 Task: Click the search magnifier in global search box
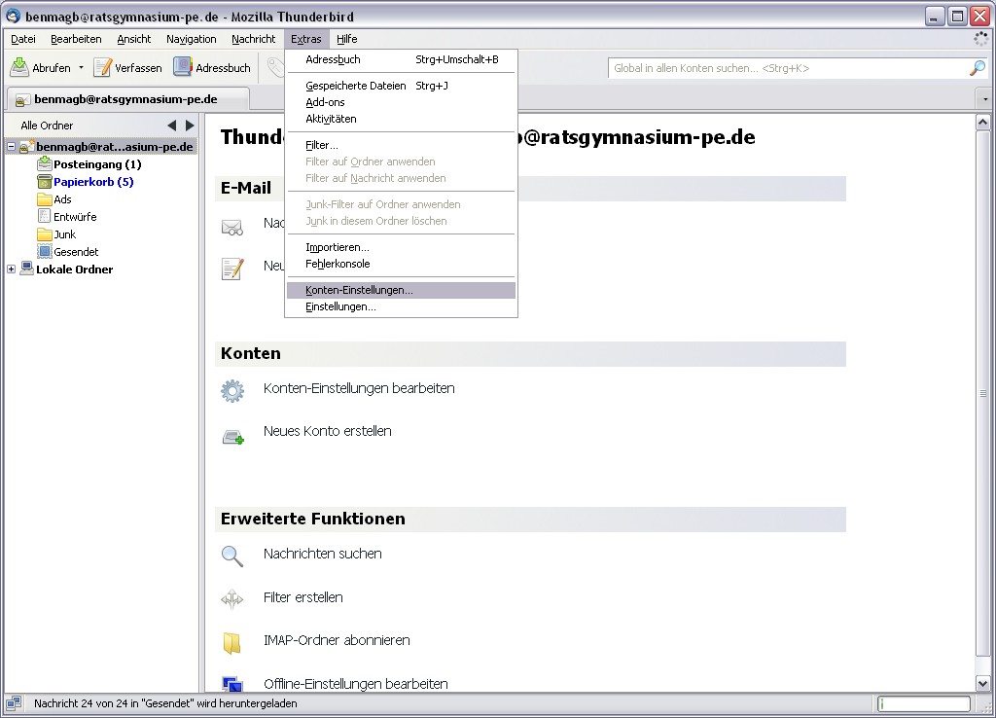pyautogui.click(x=977, y=68)
